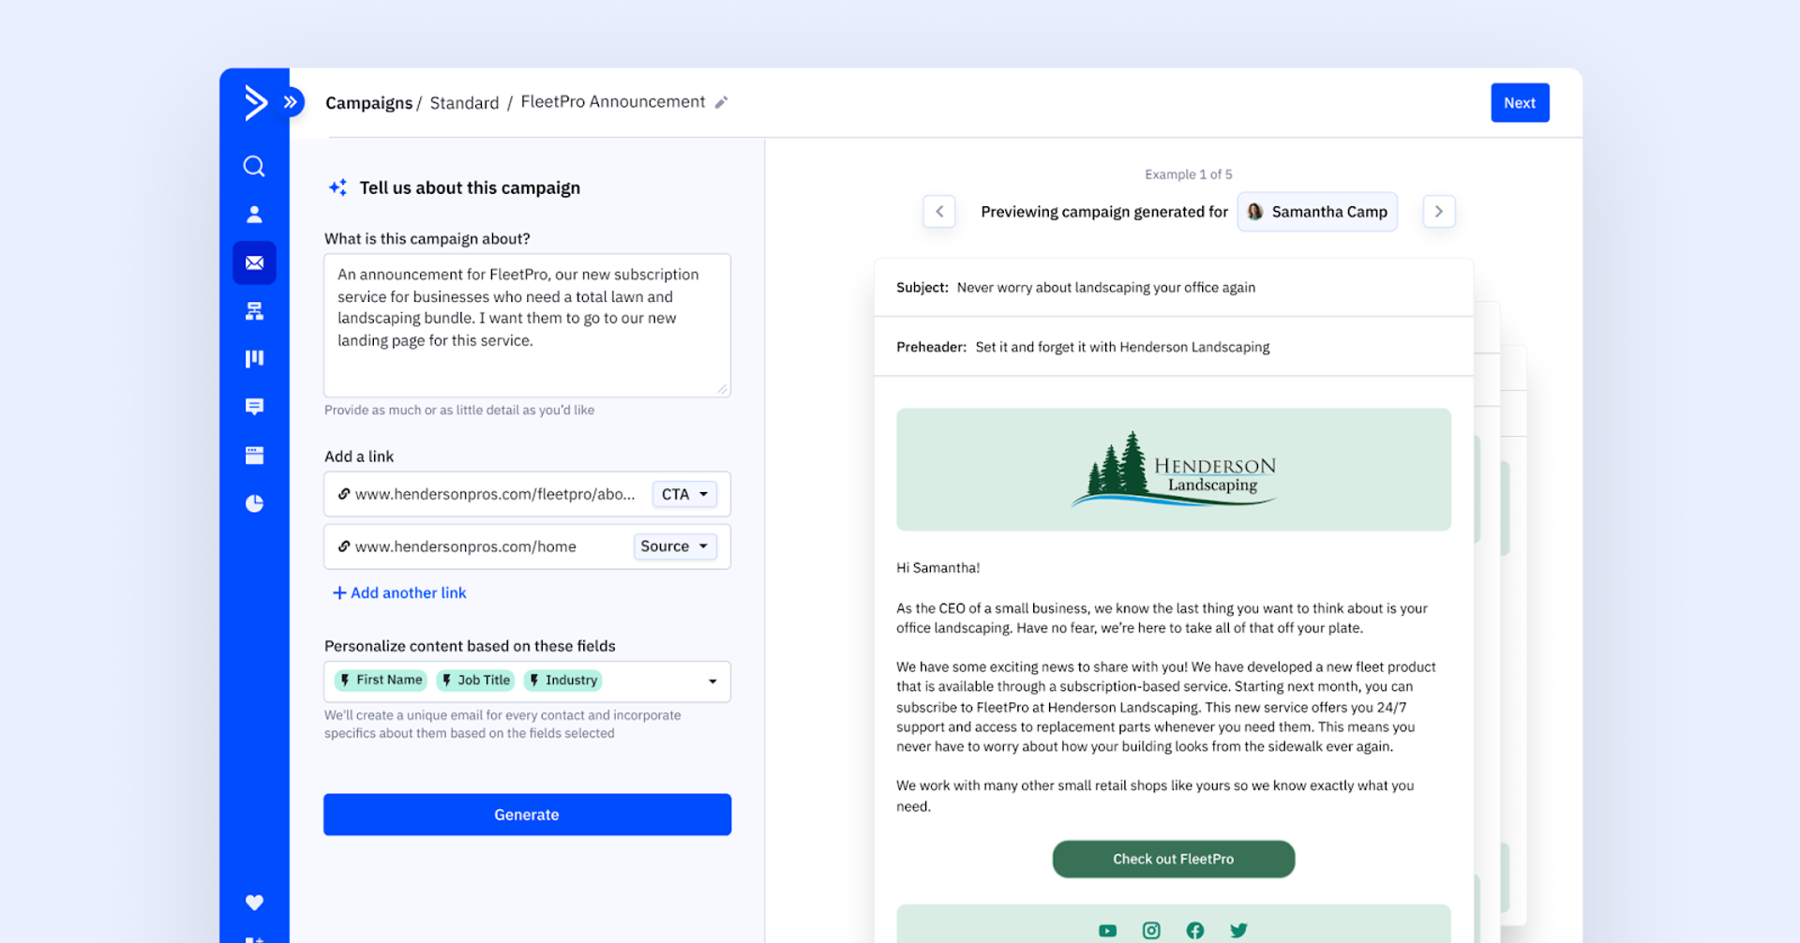Open Automations icon in sidebar
This screenshot has width=1800, height=943.
click(254, 311)
